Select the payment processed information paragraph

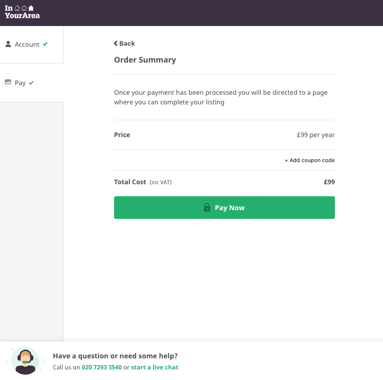(x=221, y=97)
